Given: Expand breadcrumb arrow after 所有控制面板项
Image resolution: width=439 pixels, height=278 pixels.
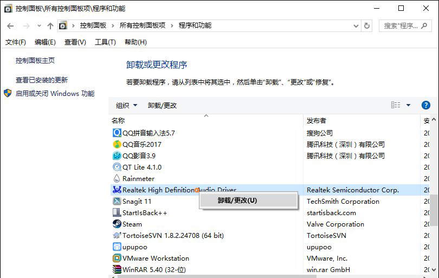Looking at the screenshot, I should click(x=172, y=26).
